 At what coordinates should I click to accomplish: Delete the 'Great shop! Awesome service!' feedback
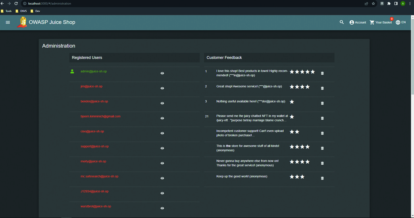pyautogui.click(x=322, y=88)
